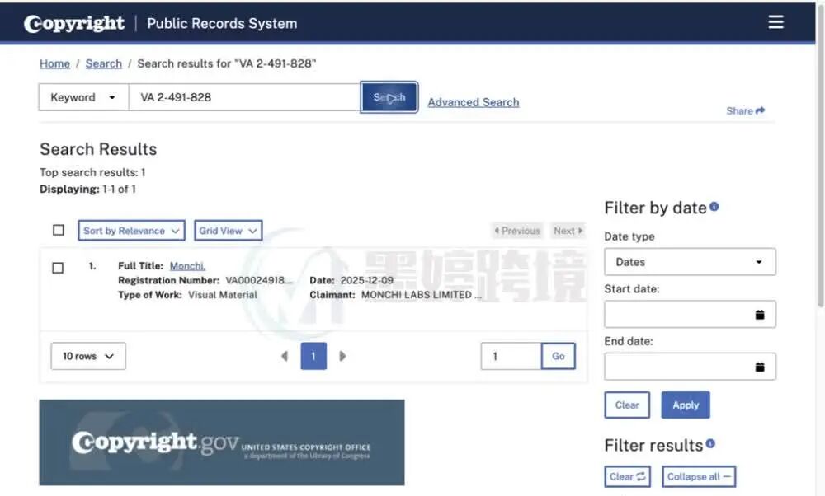Open the Monchi title link

tap(187, 266)
